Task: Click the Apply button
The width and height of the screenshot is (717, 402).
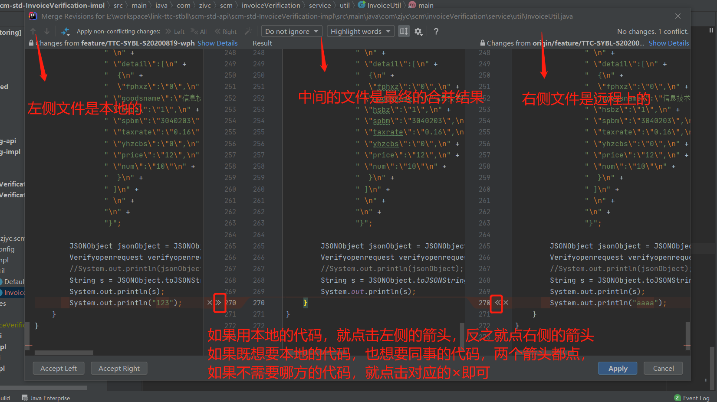Action: point(618,368)
